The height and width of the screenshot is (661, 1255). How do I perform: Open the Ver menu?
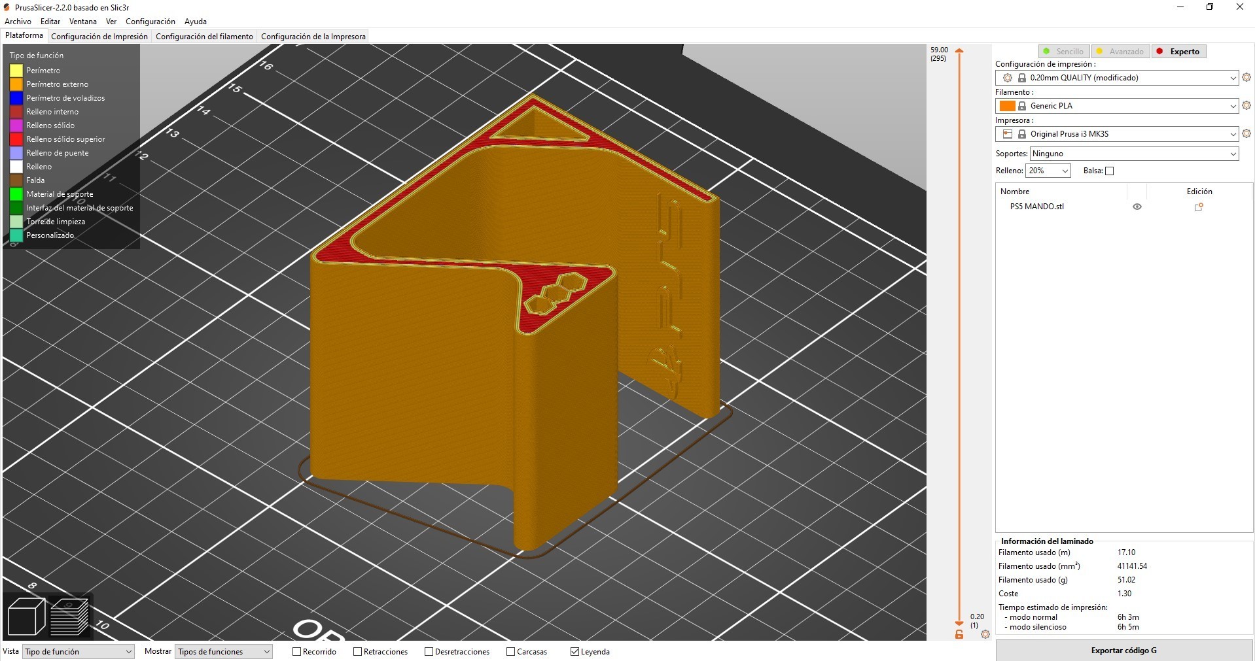(111, 22)
